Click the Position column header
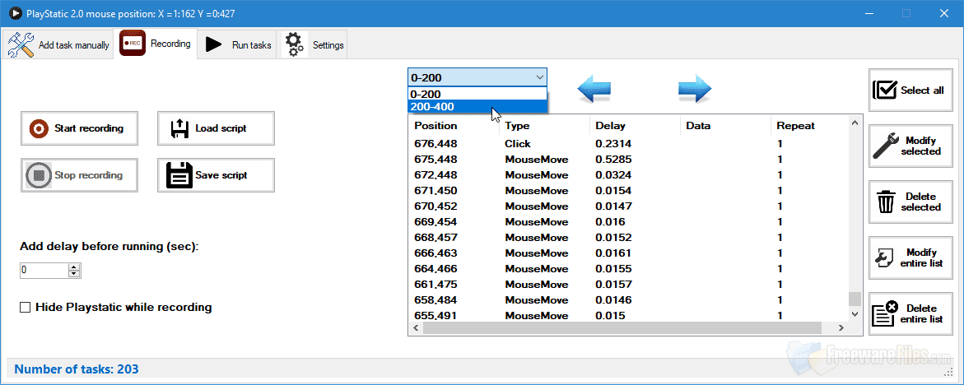Image resolution: width=964 pixels, height=385 pixels. [454, 126]
